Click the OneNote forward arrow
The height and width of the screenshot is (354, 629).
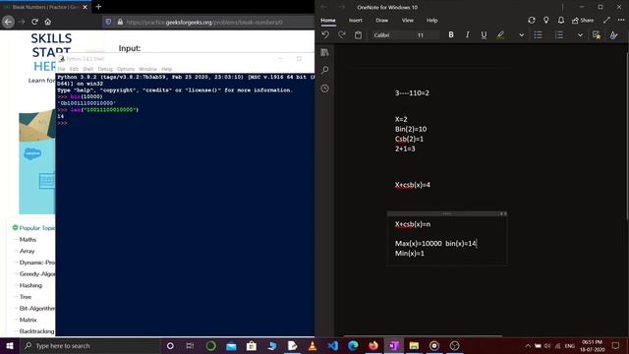tap(341, 7)
